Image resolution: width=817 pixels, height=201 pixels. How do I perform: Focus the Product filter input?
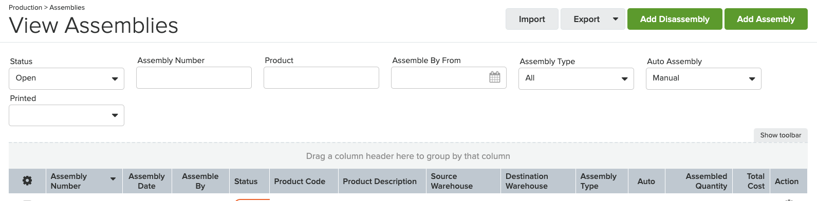[321, 77]
